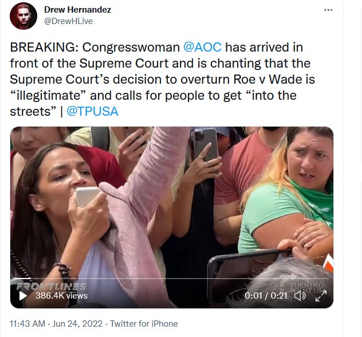Expand the video to fullscreen
The image size is (362, 337).
(x=321, y=296)
